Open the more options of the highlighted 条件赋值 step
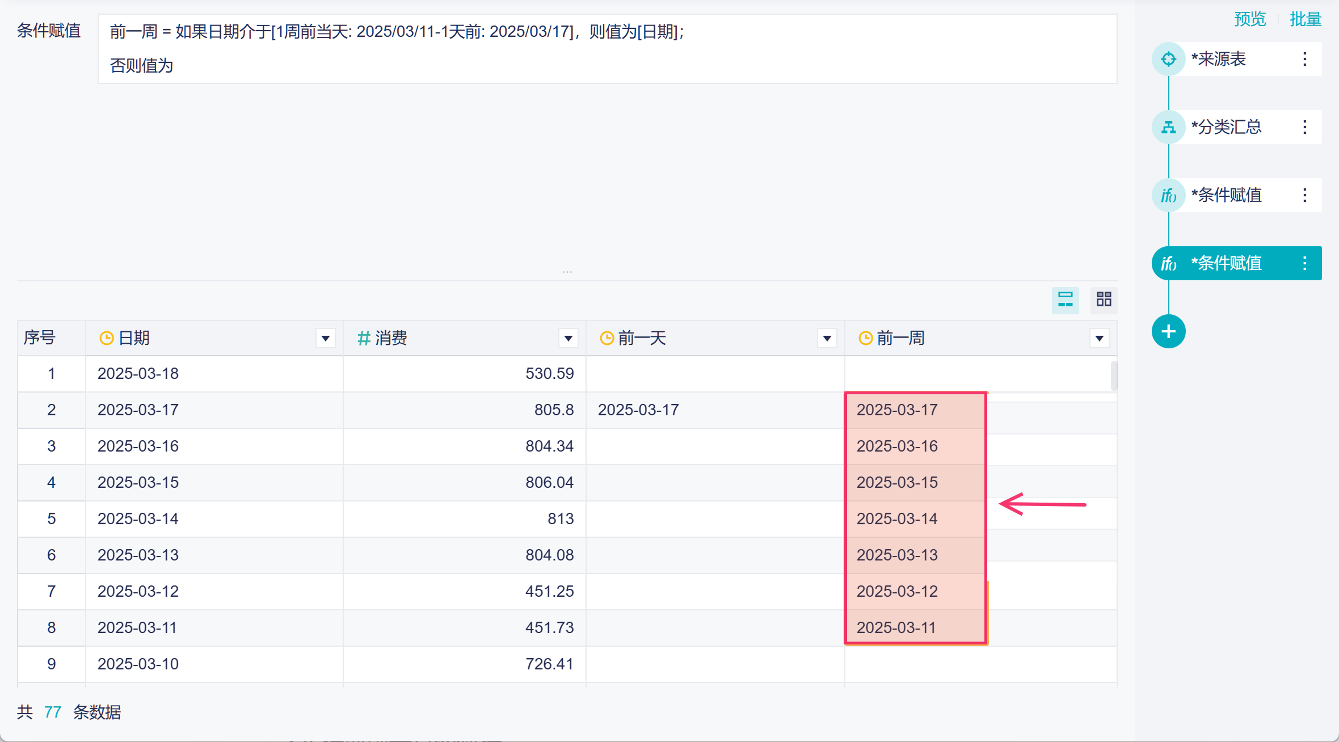The image size is (1339, 742). point(1305,263)
